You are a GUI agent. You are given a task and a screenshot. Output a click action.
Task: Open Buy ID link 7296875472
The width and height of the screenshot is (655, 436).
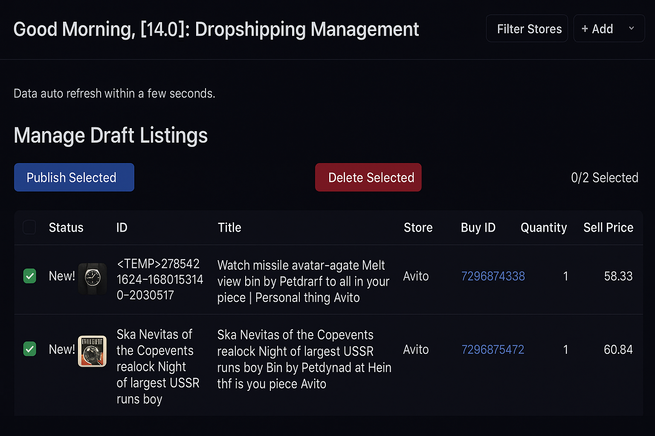493,350
